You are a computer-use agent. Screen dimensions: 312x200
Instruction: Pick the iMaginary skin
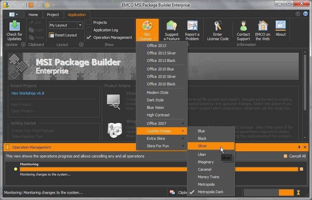pos(211,162)
